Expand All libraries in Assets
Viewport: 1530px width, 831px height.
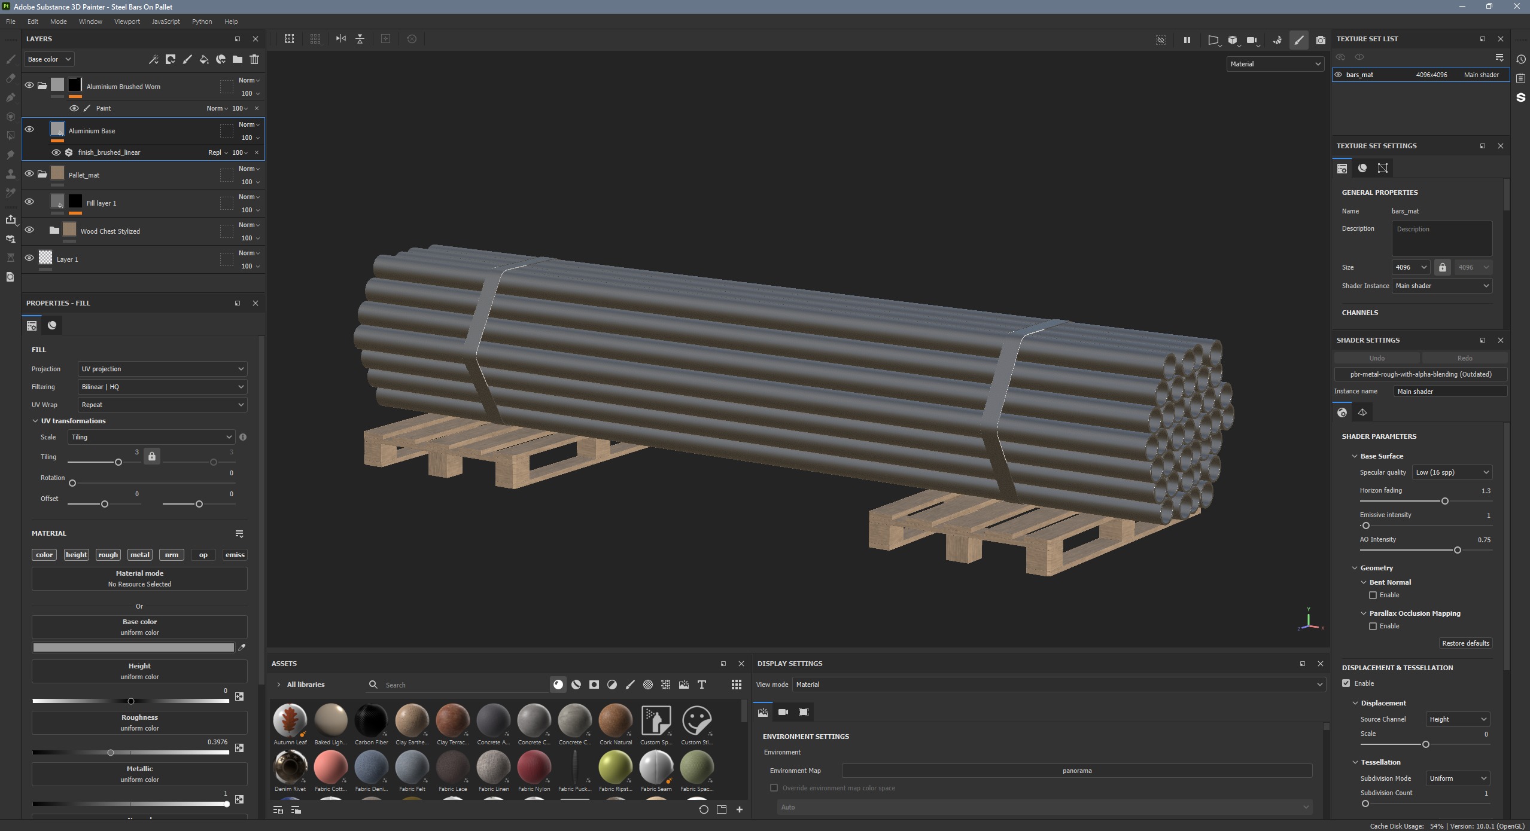click(x=278, y=685)
